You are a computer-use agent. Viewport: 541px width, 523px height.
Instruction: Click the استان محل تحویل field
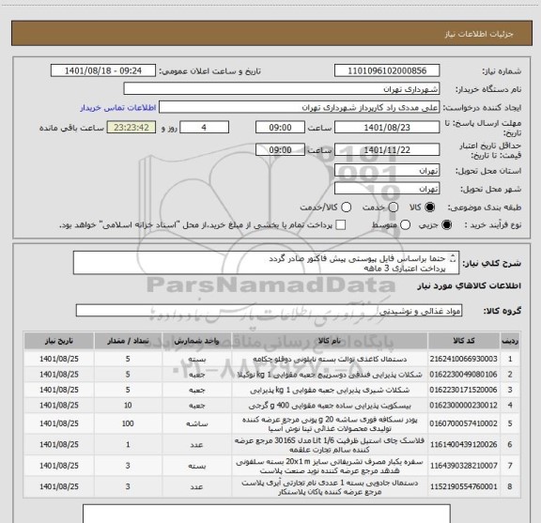point(387,171)
